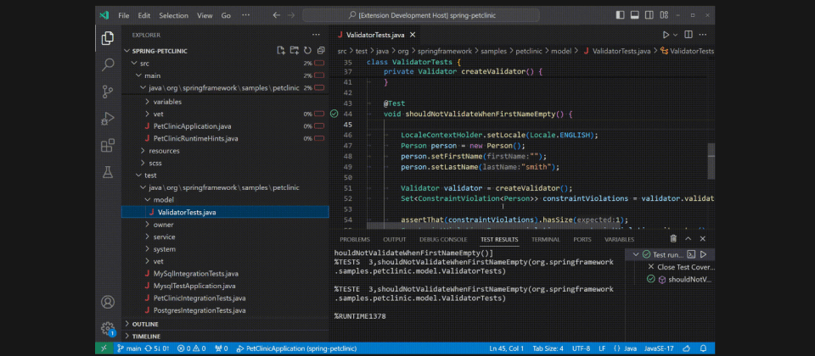
Task: Open the Extensions view
Action: tap(108, 146)
